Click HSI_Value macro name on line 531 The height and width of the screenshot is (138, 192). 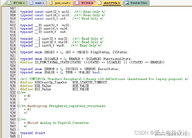coord(43,89)
